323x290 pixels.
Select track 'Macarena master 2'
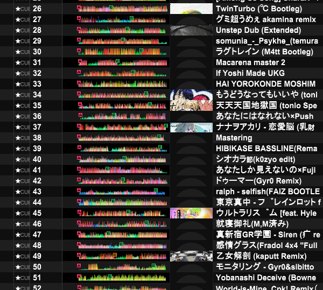(x=250, y=62)
